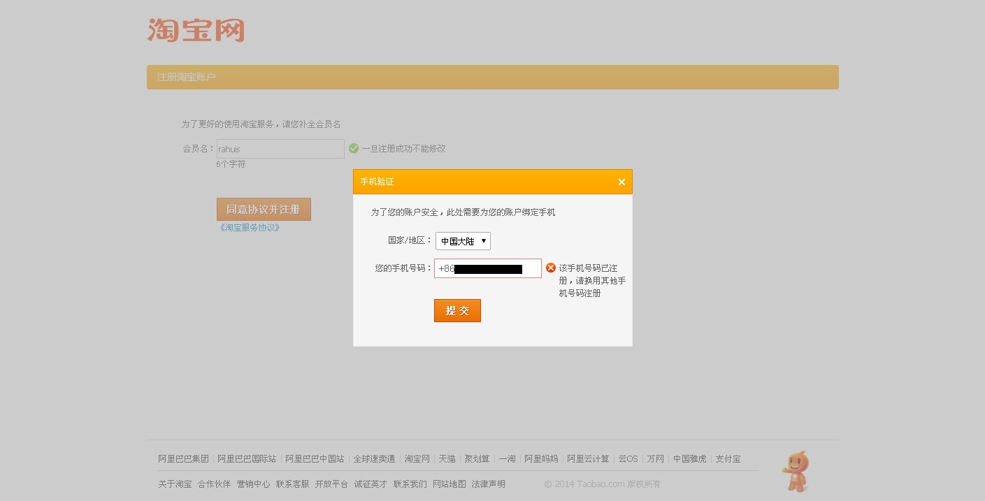985x501 pixels.
Task: Click 网站地图 in the bottom footer
Action: click(450, 484)
